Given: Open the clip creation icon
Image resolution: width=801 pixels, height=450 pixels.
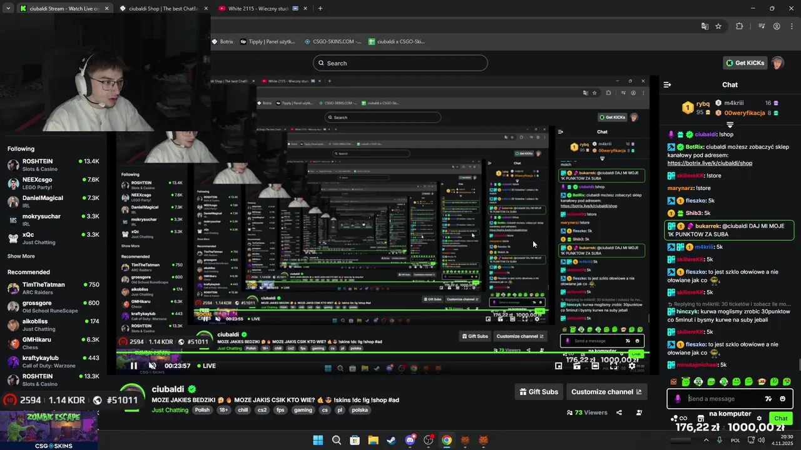Looking at the screenshot, I should (x=576, y=366).
